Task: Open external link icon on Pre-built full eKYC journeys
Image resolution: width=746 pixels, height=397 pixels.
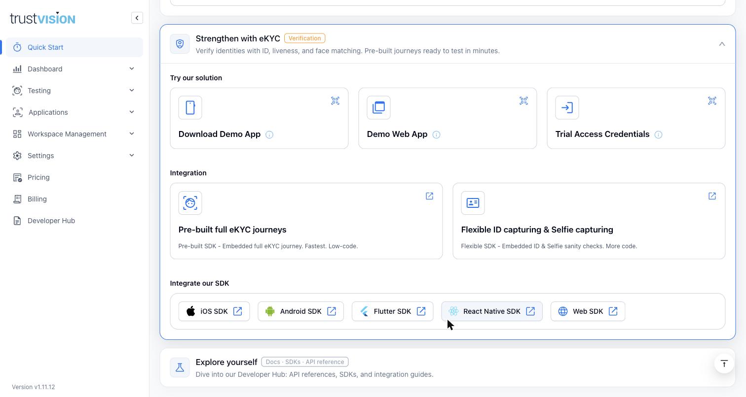Action: coord(429,196)
